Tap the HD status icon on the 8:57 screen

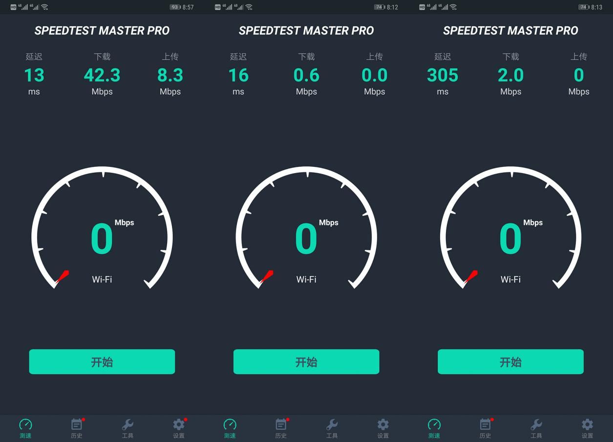pos(13,7)
